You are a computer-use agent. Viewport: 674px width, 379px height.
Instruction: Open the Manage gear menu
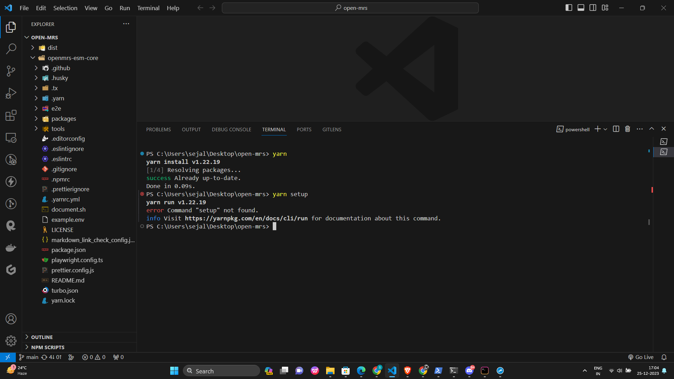coord(11,341)
